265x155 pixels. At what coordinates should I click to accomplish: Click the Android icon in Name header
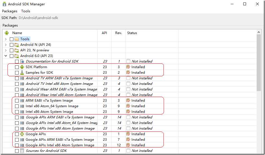pos(7,33)
